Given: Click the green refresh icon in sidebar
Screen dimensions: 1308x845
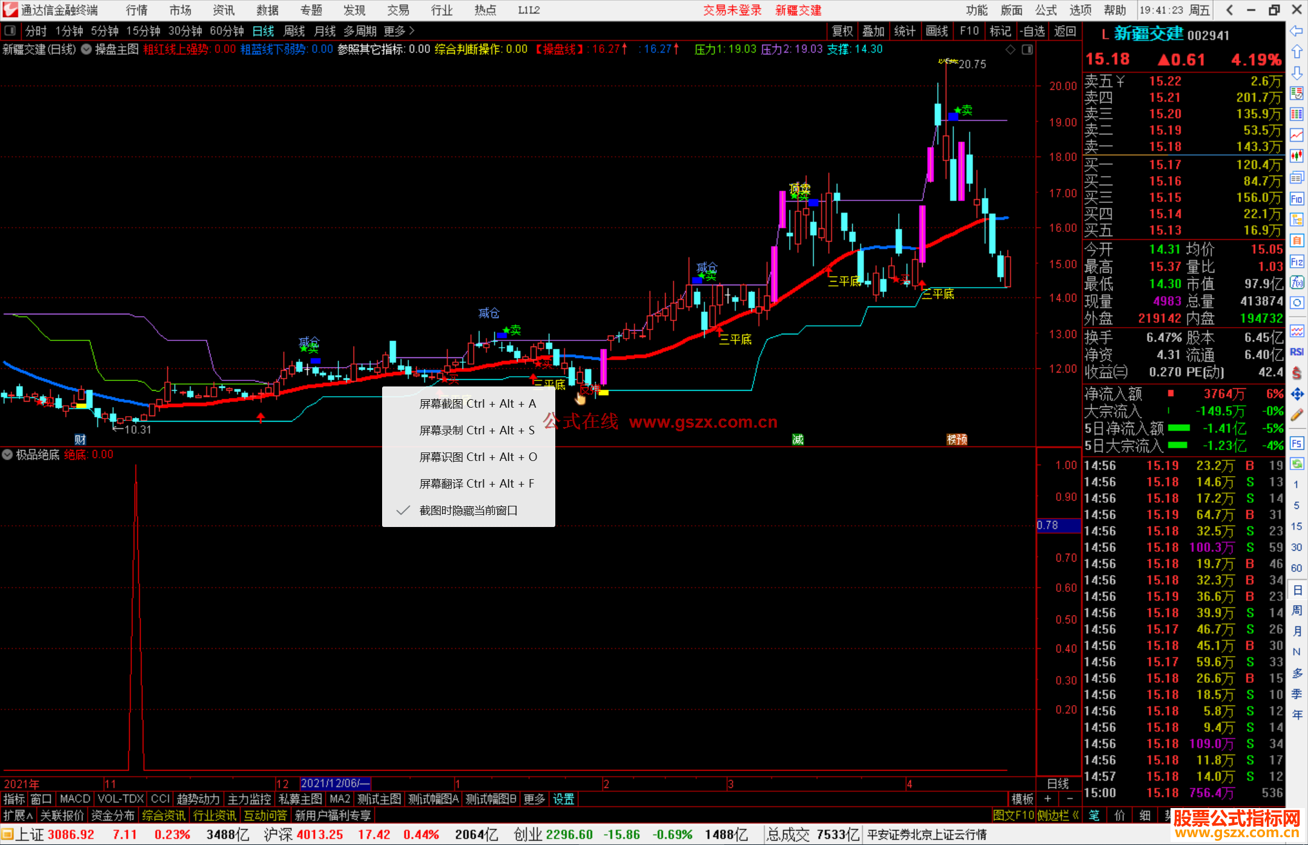Looking at the screenshot, I should [1296, 464].
